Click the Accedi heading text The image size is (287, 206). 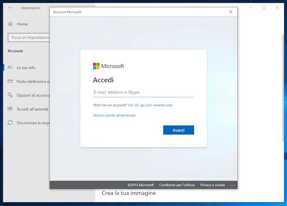tap(103, 80)
